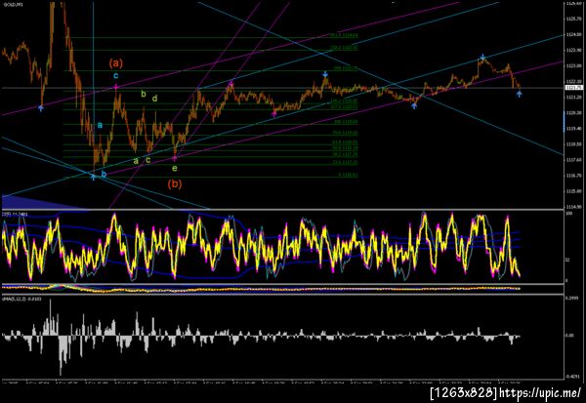The height and width of the screenshot is (403, 586).
Task: Click the oscillator indicator label in second pane
Action: 15,215
